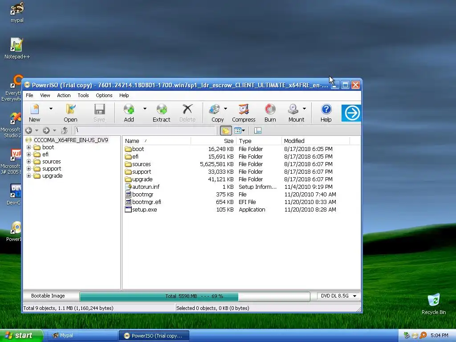The height and width of the screenshot is (342, 456).
Task: Open the view mode dropdown
Action: [x=240, y=130]
